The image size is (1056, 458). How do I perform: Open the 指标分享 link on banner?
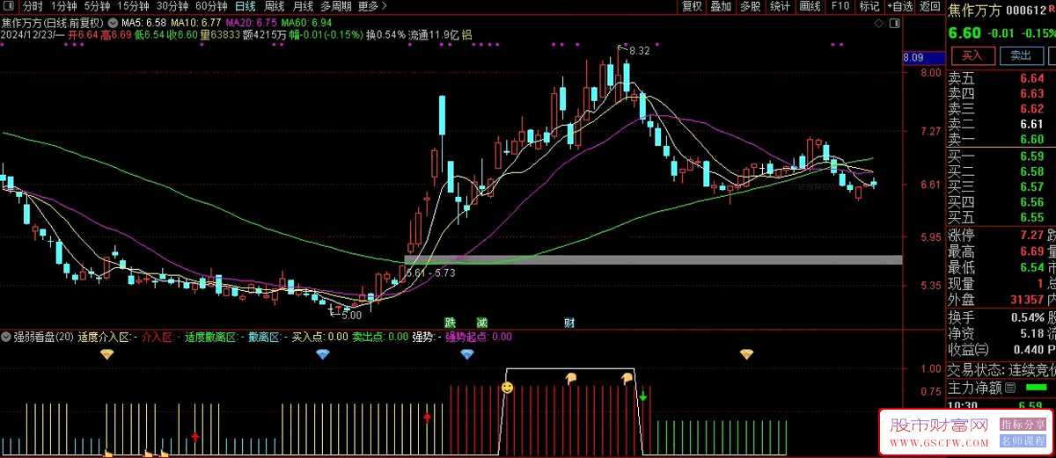coord(1021,425)
